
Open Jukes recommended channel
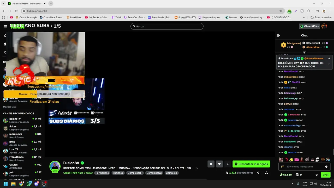point(22,128)
